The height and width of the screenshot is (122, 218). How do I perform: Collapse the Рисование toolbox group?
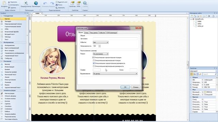pos(2,61)
